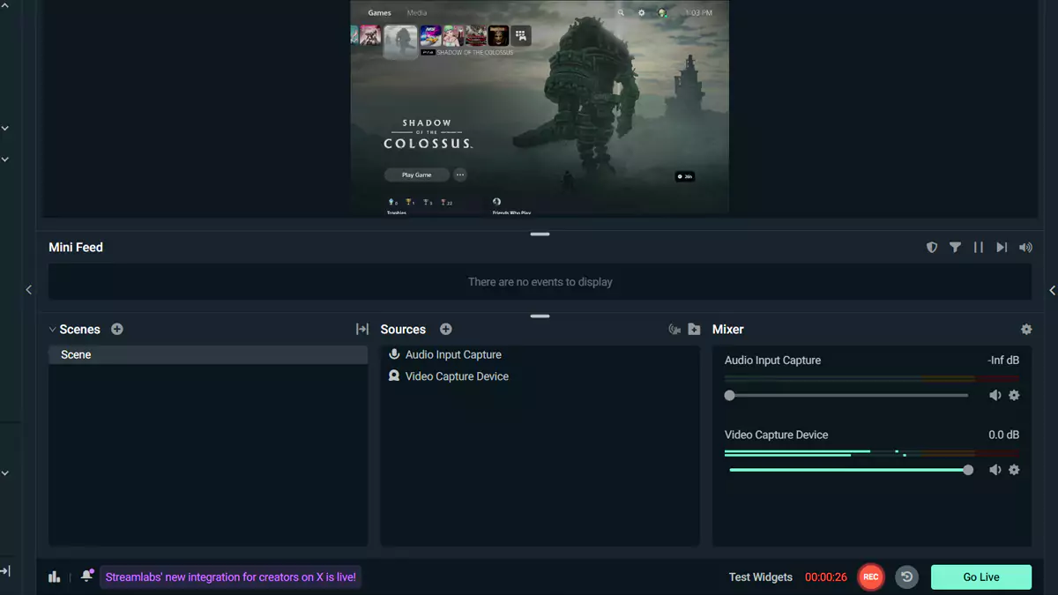
Task: Collapse left panel with the left arrow
Action: click(x=29, y=289)
